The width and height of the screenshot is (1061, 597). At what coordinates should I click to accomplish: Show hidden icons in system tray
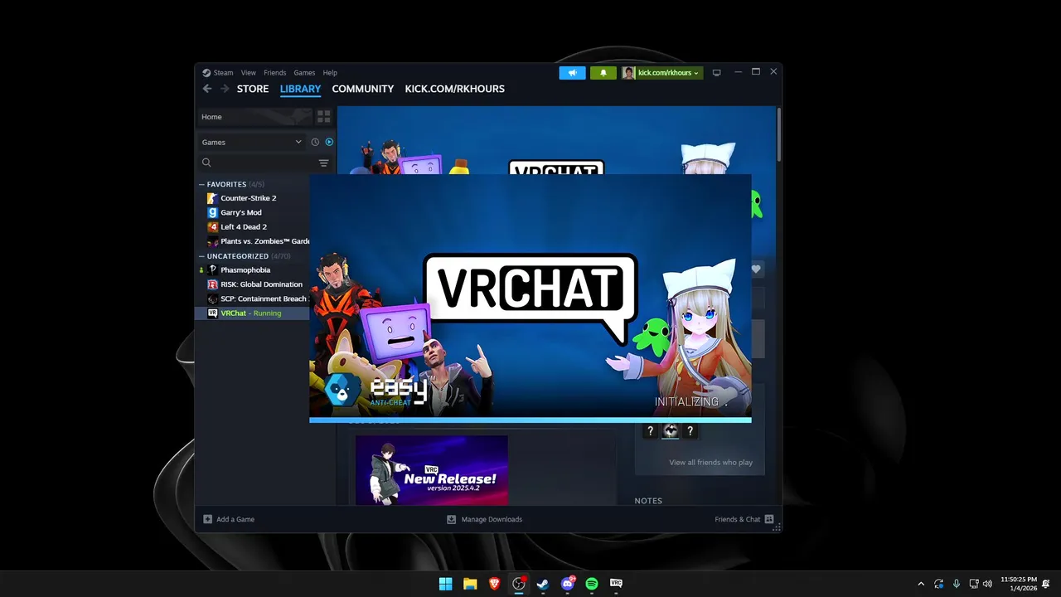point(921,584)
